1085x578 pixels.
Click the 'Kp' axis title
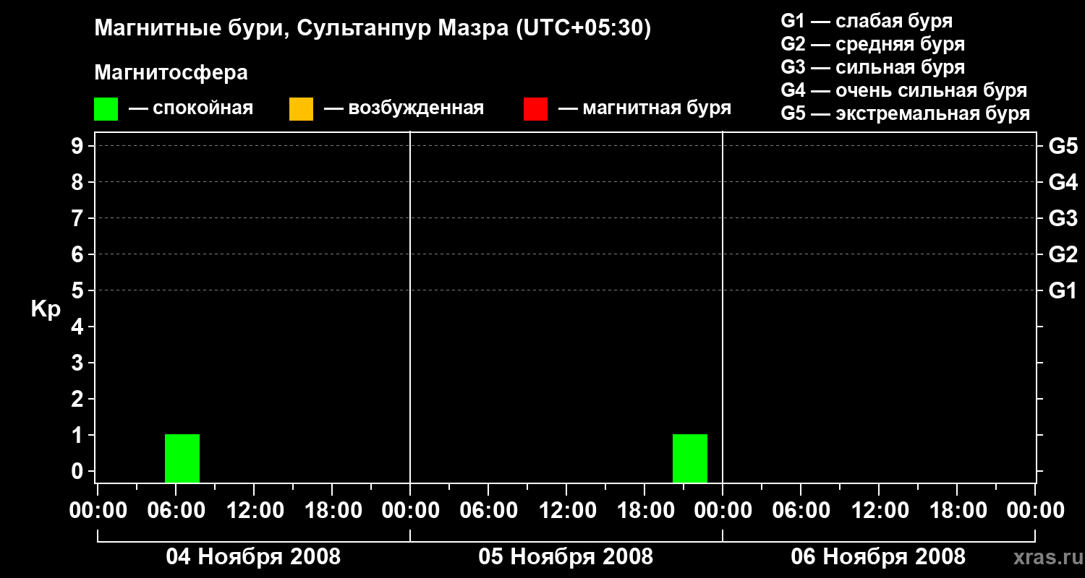point(46,309)
